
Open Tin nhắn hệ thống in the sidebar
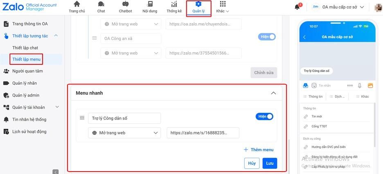coord(29,119)
